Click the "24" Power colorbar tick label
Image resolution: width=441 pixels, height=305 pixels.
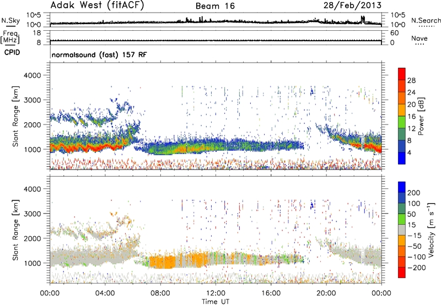click(411, 92)
